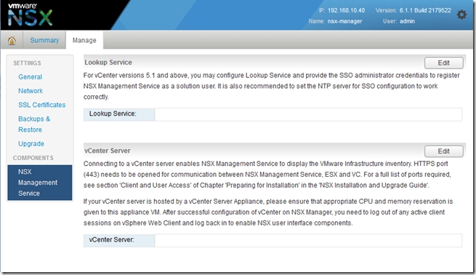
Task: Click the name value nsx-manager
Action: tap(344, 21)
